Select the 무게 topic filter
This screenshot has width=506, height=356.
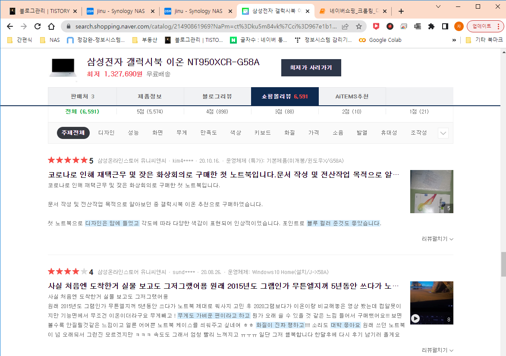coord(182,132)
